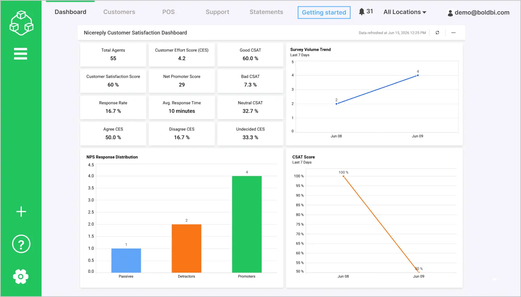Click the Jun 08 point on Survey Volume Trend

[336, 104]
